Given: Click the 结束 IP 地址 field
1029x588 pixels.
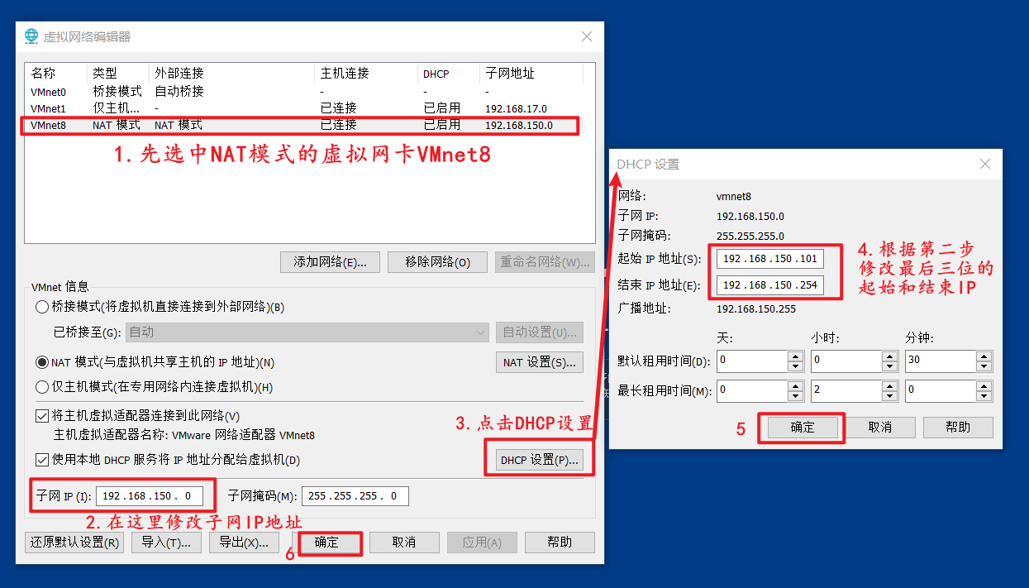Looking at the screenshot, I should point(770,285).
